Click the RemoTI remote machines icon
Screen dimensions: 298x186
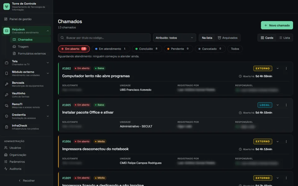pyautogui.click(x=7, y=105)
